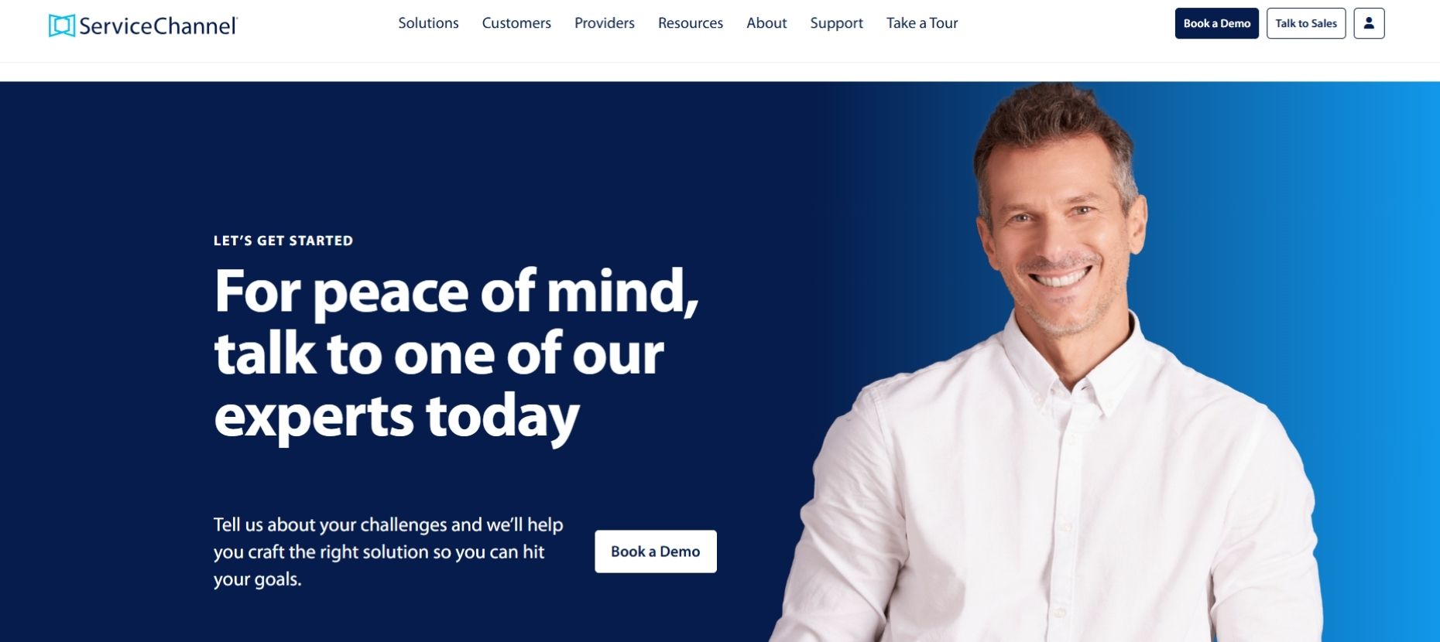Open the Take a Tour link

coord(922,23)
